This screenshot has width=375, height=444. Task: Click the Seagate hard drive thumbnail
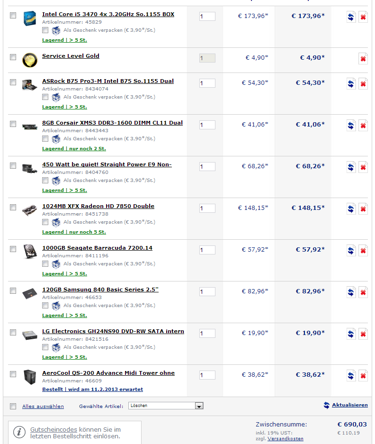pyautogui.click(x=30, y=251)
